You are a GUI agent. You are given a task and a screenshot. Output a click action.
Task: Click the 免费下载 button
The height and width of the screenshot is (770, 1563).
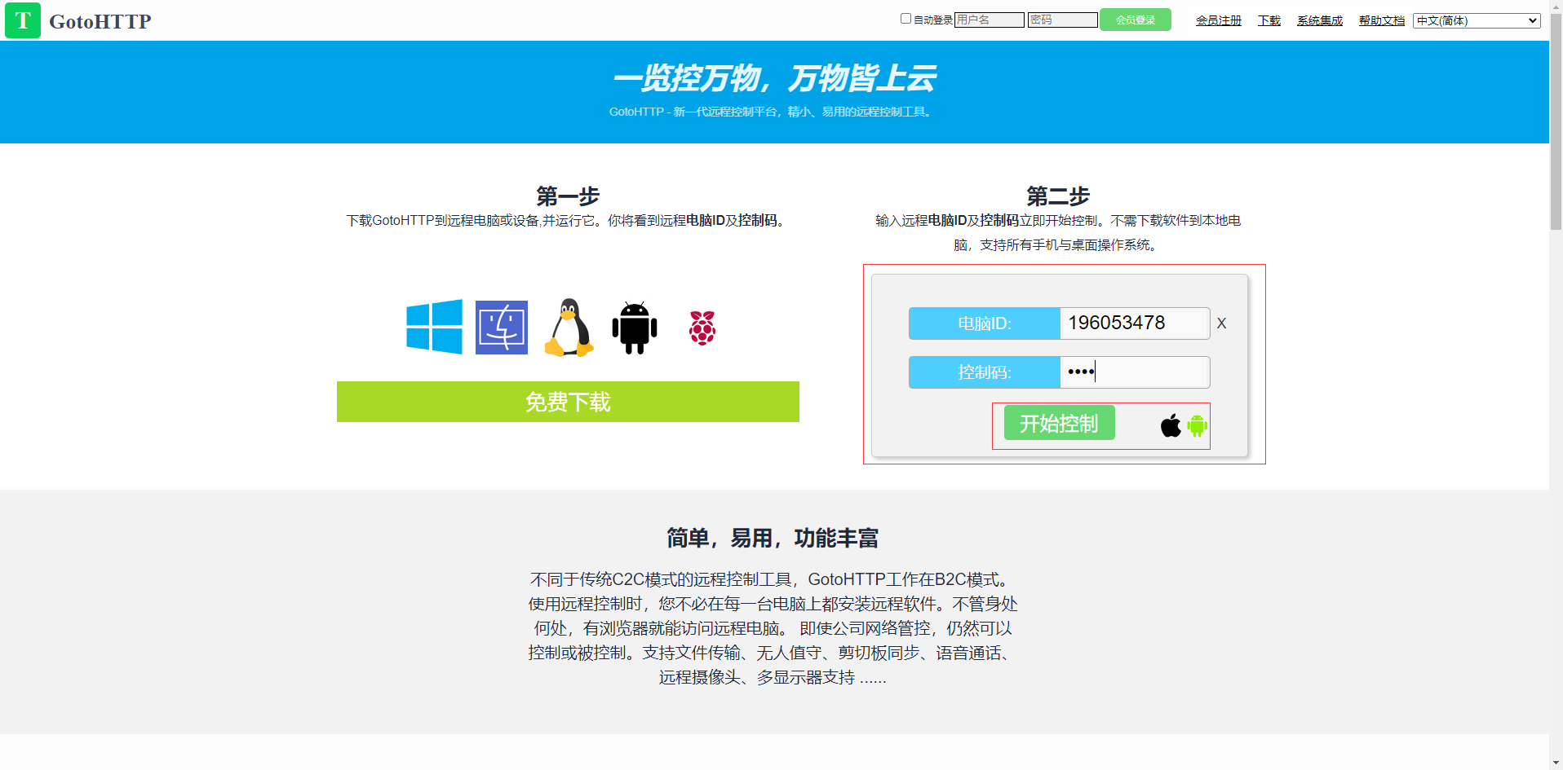[x=568, y=402]
